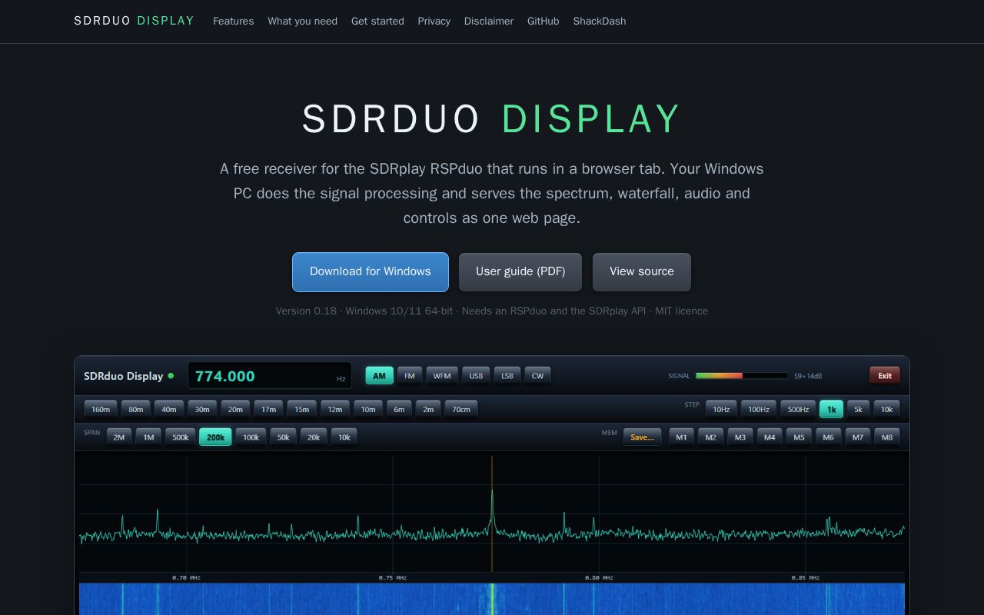
Task: Set span to 2M
Action: (x=119, y=437)
